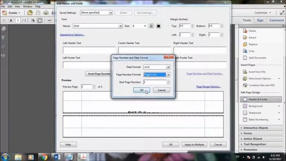Open the Help menu
Screen dimensions: 286x161
(38, 6)
